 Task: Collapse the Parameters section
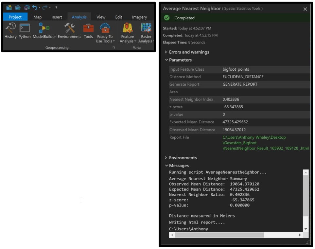click(x=180, y=60)
